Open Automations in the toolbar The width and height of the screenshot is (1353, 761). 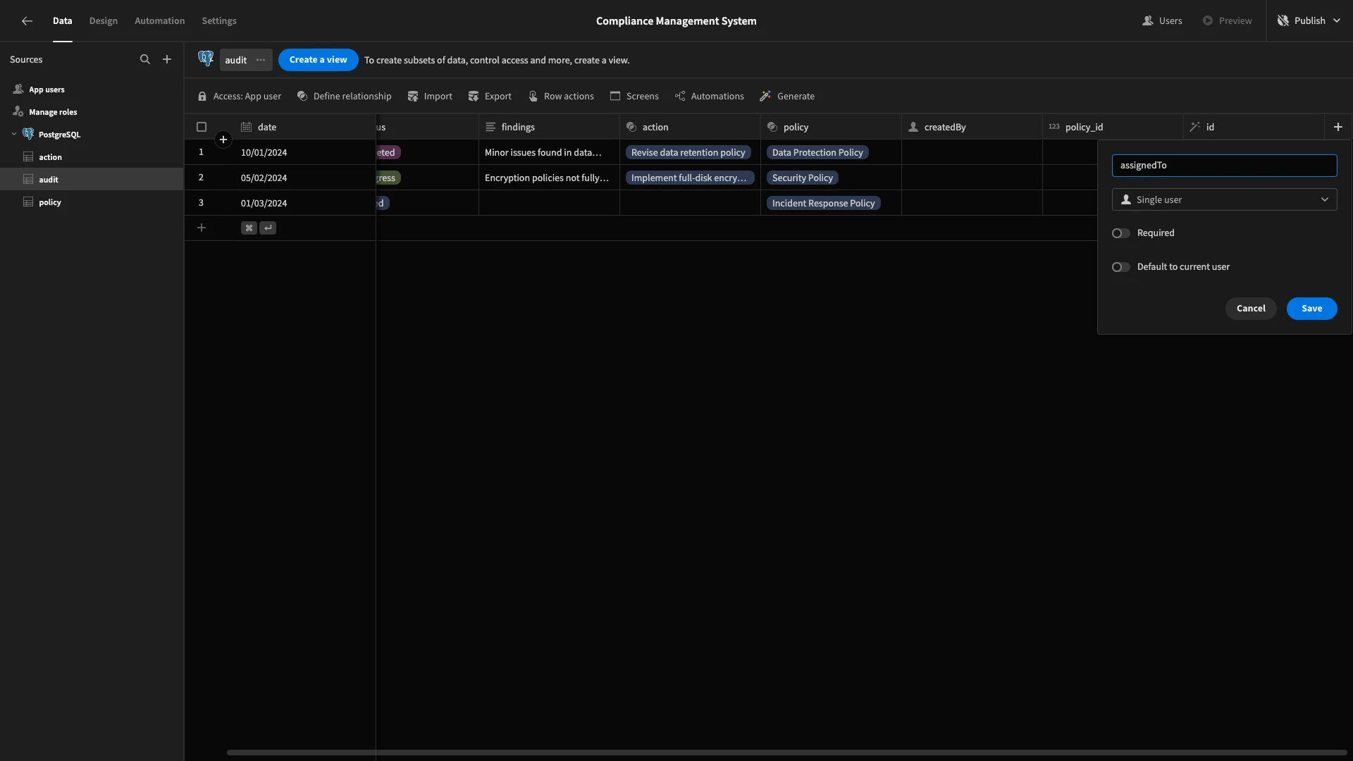tap(709, 97)
